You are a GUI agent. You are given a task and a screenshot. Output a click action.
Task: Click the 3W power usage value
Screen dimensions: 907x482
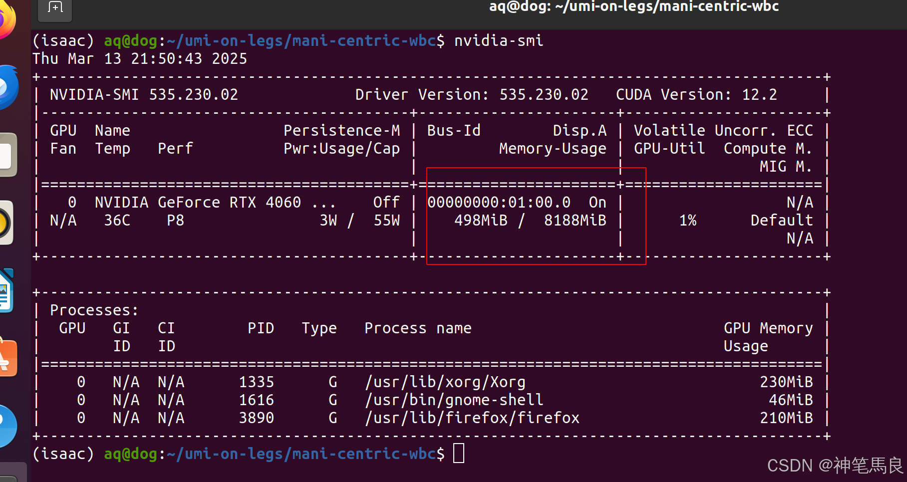[x=328, y=221]
